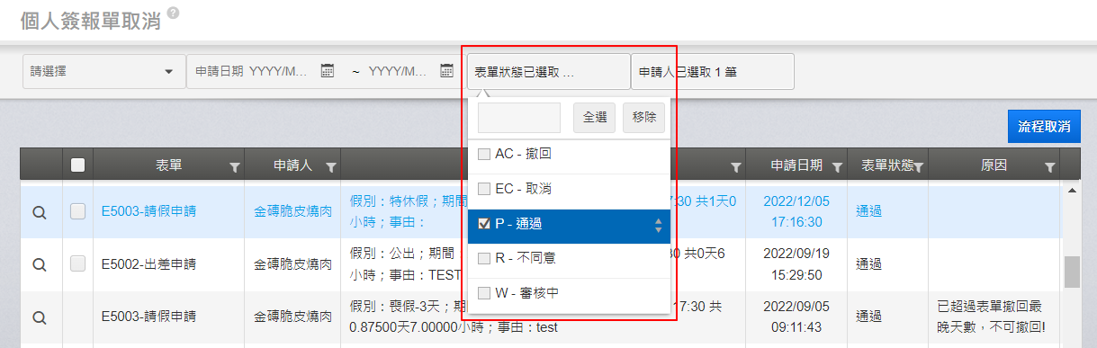The image size is (1097, 348).
Task: Toggle the select-all checkbox in table header
Action: coord(77,165)
